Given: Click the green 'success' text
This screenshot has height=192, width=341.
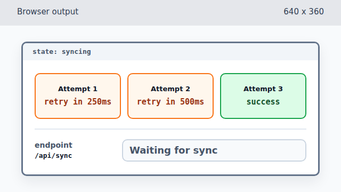Looking at the screenshot, I should 263,102.
